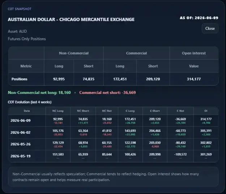Click NC Long 105,176 in the 2026-06-02 row
This screenshot has height=194, width=226.
(58, 131)
